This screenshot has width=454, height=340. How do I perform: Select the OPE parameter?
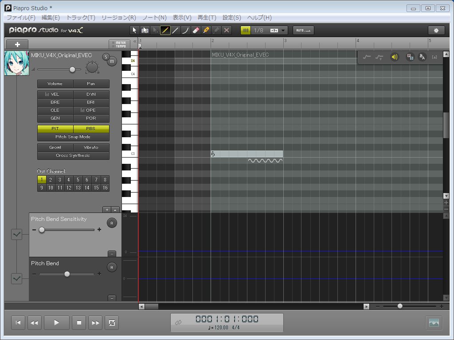(x=91, y=110)
